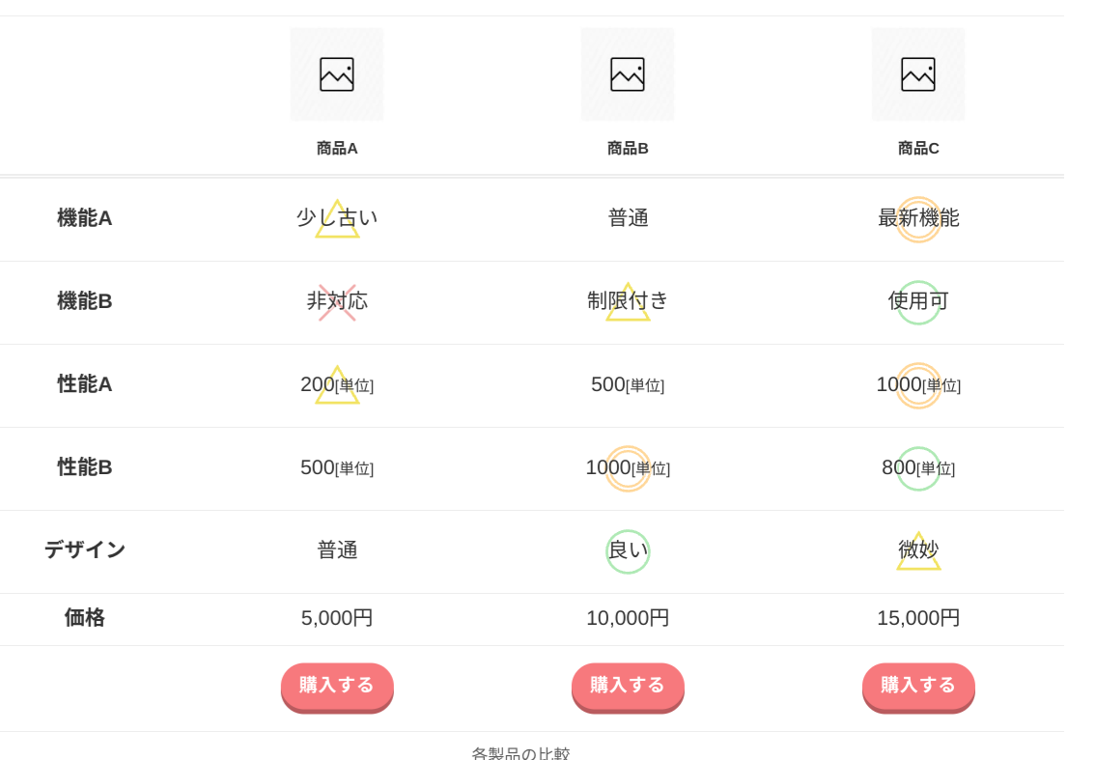
Task: Click the green circle on 使用可
Action: click(918, 302)
